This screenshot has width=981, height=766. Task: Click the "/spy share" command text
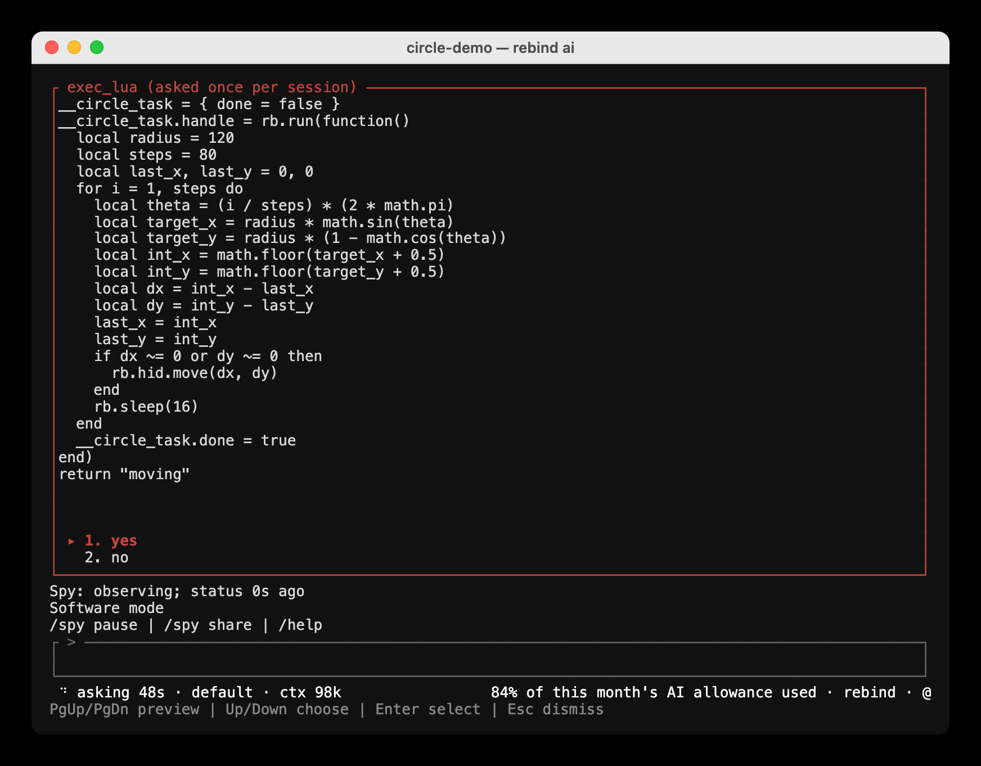(208, 625)
